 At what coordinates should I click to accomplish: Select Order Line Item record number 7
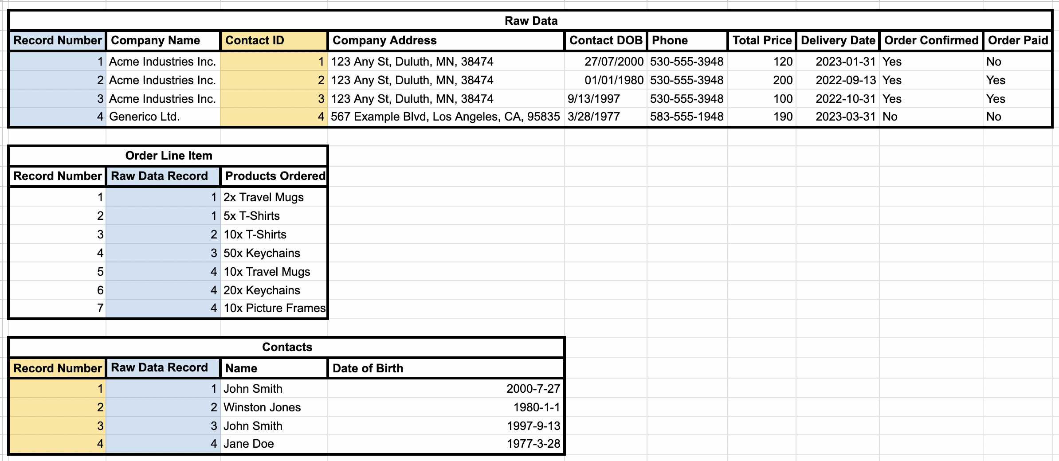point(57,309)
